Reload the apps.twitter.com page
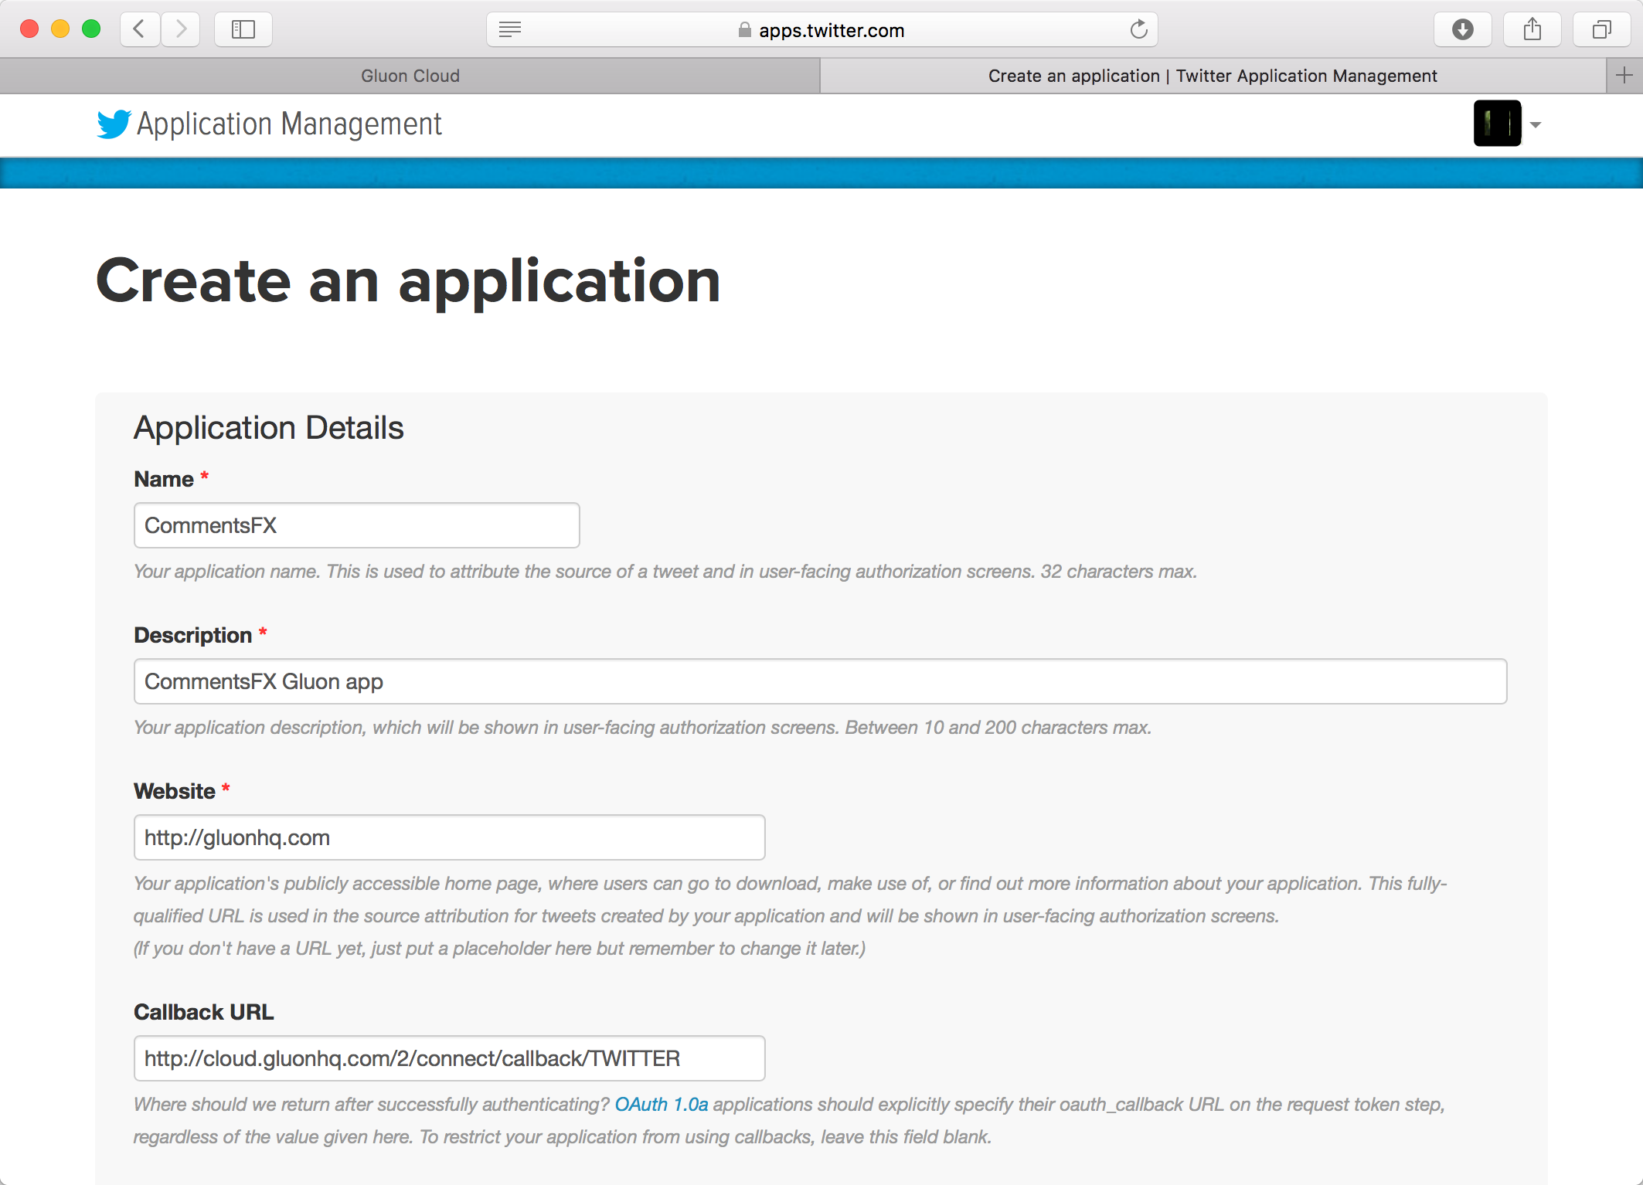 point(1138,29)
